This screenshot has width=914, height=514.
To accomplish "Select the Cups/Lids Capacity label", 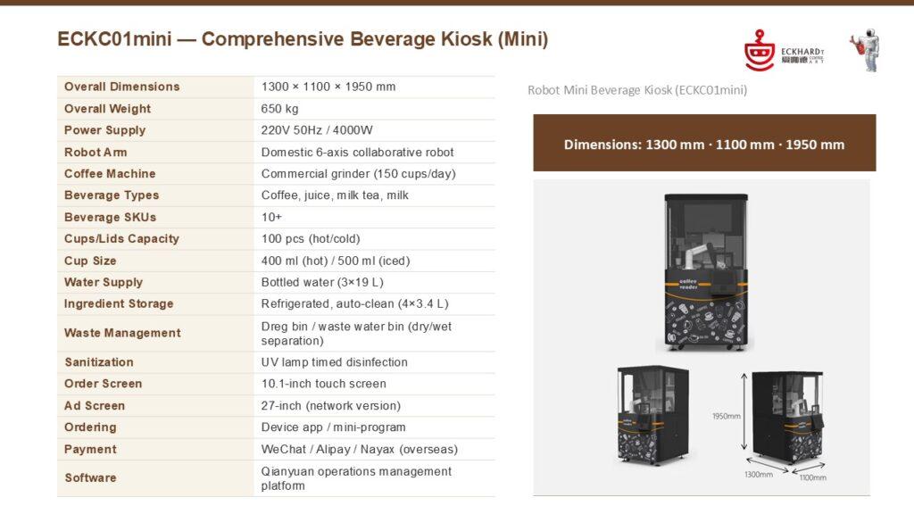I will [121, 239].
